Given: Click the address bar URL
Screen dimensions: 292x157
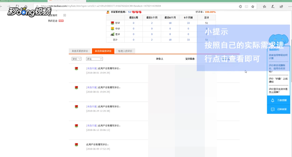Looking at the screenshot, I should (101, 6).
